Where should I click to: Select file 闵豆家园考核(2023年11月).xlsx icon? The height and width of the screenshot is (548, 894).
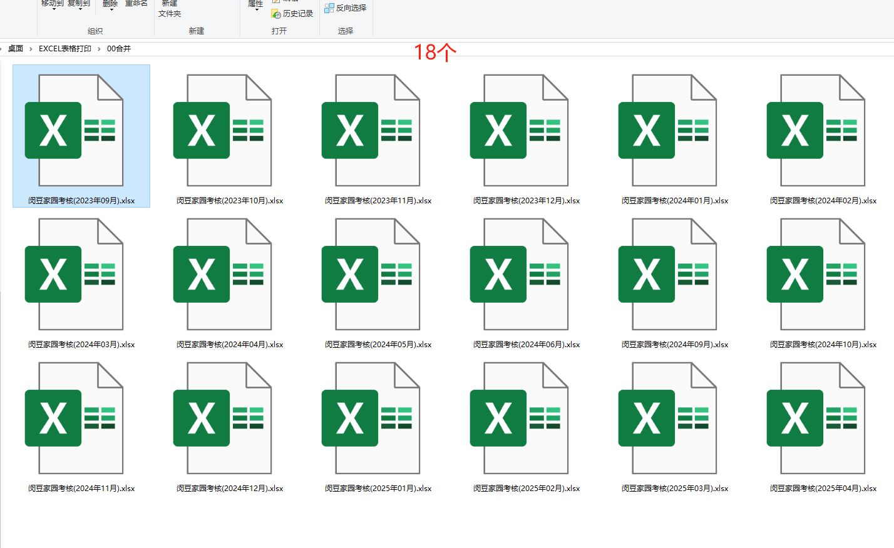[x=371, y=130]
